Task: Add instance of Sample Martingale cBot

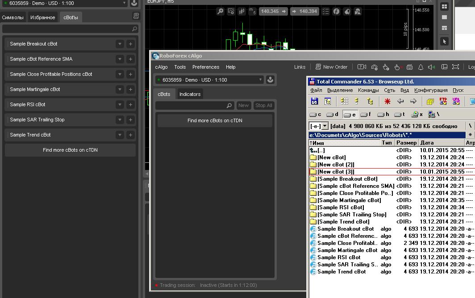Action: coord(130,89)
